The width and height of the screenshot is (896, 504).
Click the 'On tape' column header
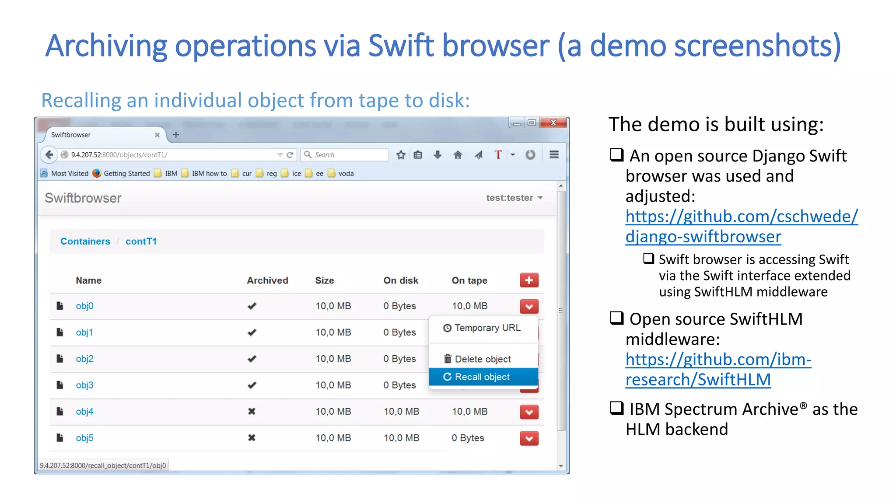(469, 280)
